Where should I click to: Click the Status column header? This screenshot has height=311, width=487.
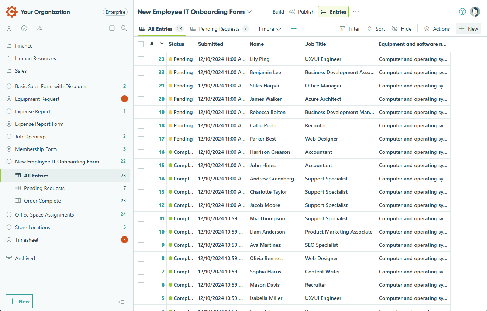coord(176,44)
